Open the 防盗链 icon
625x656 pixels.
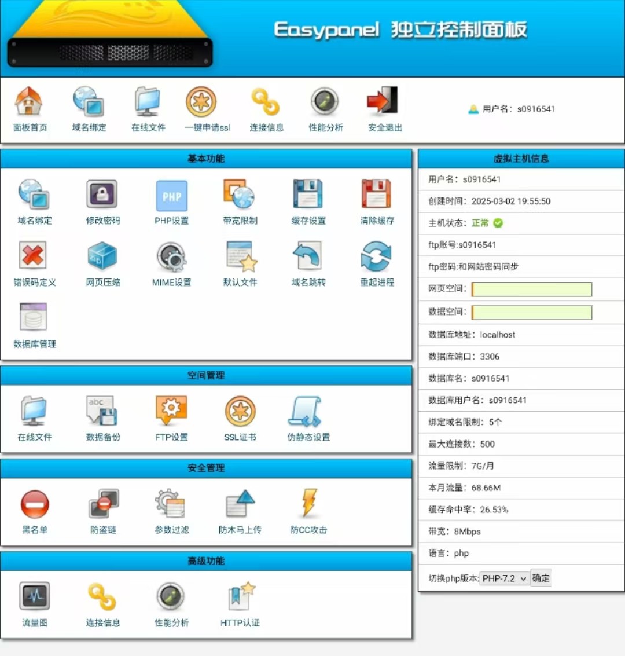click(x=103, y=512)
